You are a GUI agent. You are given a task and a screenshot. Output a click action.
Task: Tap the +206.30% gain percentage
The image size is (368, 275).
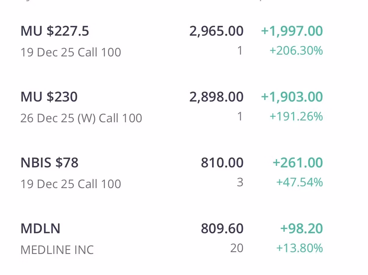(x=296, y=51)
